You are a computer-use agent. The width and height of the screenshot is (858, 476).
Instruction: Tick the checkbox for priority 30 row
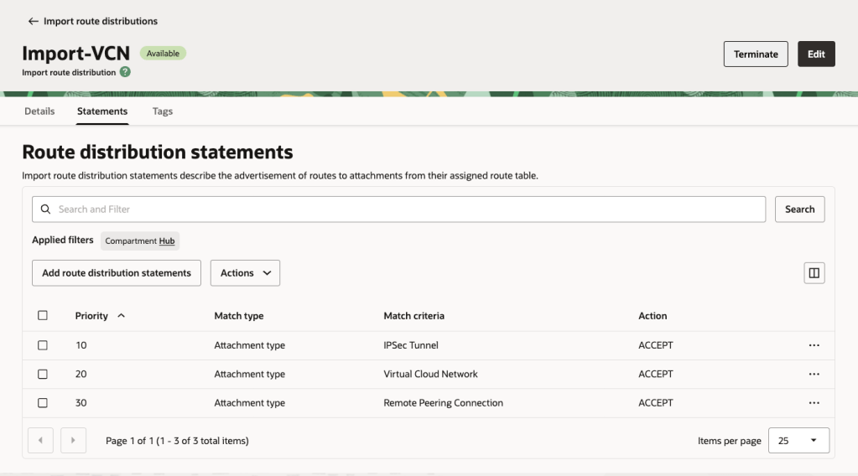43,403
